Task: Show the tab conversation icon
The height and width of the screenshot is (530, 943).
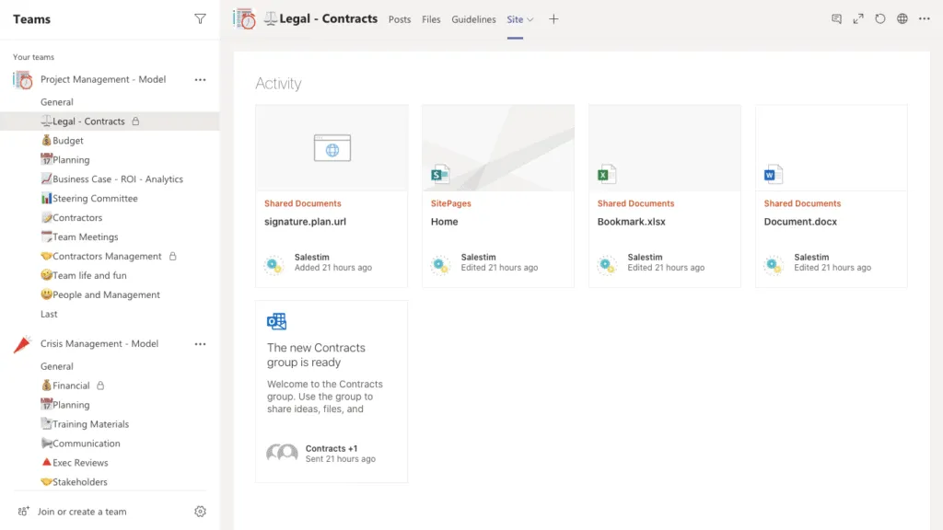Action: [x=836, y=19]
